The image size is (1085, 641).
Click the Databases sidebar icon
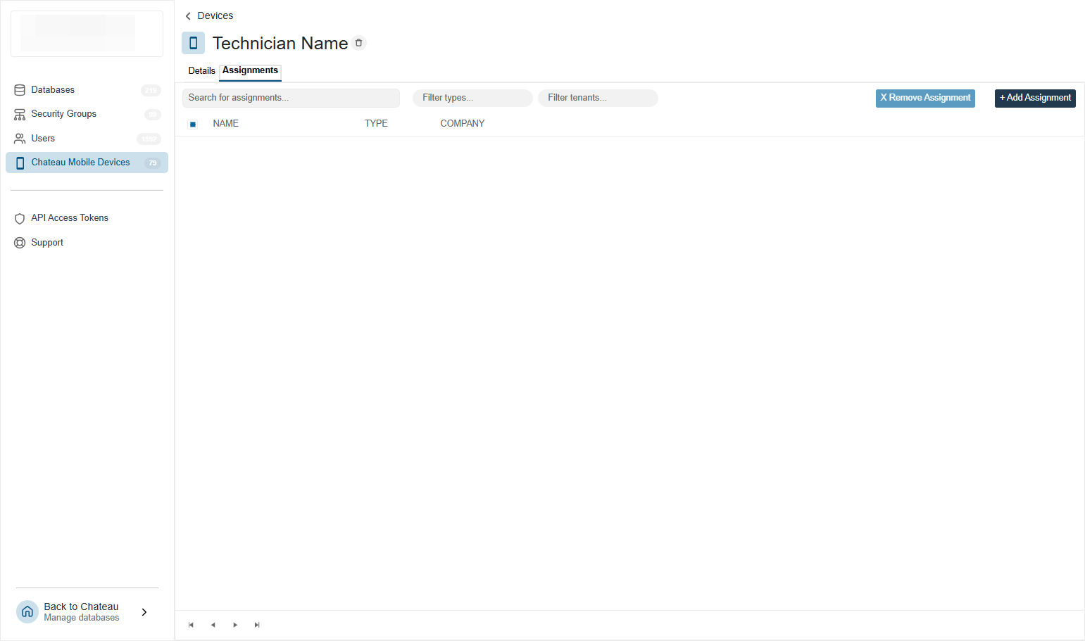20,90
